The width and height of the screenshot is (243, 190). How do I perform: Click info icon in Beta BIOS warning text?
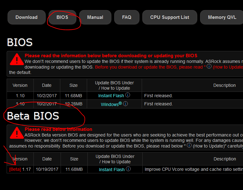click(189, 145)
